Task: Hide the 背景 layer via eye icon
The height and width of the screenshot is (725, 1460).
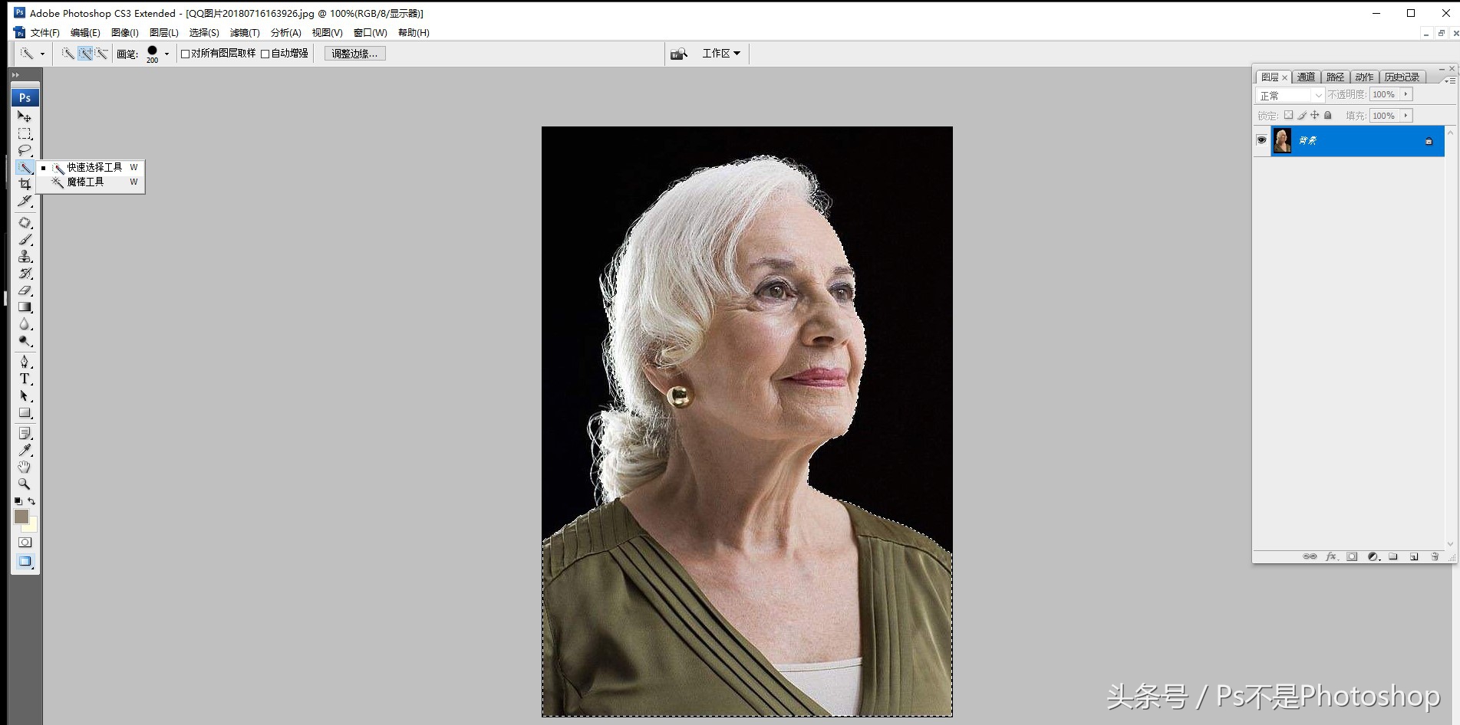Action: coord(1261,140)
